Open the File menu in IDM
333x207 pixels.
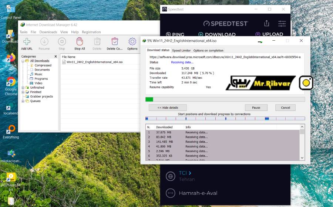tap(33, 32)
